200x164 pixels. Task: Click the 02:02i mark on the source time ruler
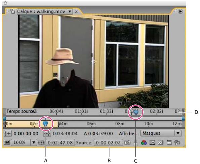coord(157,111)
